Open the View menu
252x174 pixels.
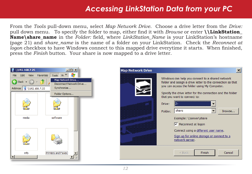[31, 75]
